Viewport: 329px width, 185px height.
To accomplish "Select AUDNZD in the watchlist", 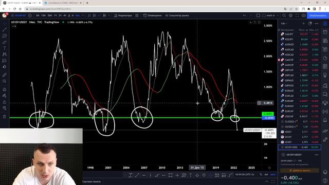I will 300,45.
